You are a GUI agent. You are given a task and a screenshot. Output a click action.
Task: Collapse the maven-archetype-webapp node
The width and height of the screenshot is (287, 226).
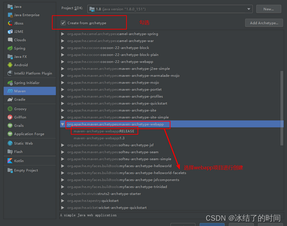pyautogui.click(x=63, y=124)
